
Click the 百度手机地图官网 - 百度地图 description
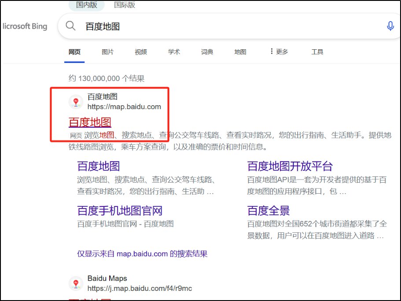coord(125,224)
